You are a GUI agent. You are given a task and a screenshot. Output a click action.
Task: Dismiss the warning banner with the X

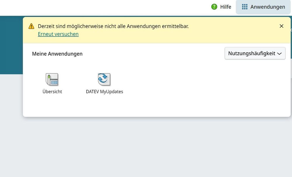pos(281,26)
